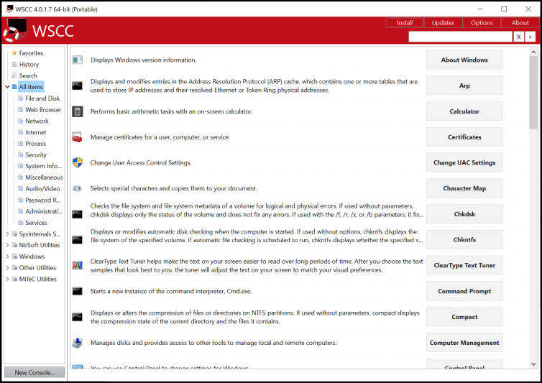Submit search with the > button

point(530,37)
